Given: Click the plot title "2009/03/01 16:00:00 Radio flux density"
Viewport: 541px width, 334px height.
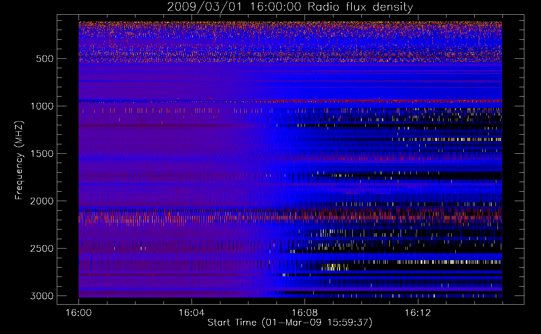Looking at the screenshot, I should pos(290,7).
